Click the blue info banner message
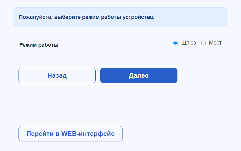The image size is (241, 151). [x=120, y=17]
